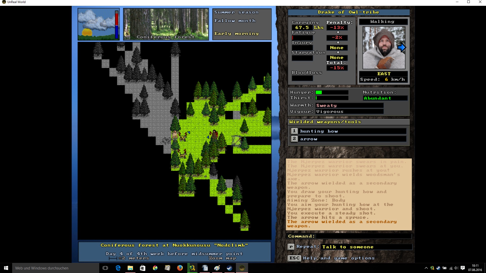Click the UnReal World taskbar icon

tap(242, 268)
